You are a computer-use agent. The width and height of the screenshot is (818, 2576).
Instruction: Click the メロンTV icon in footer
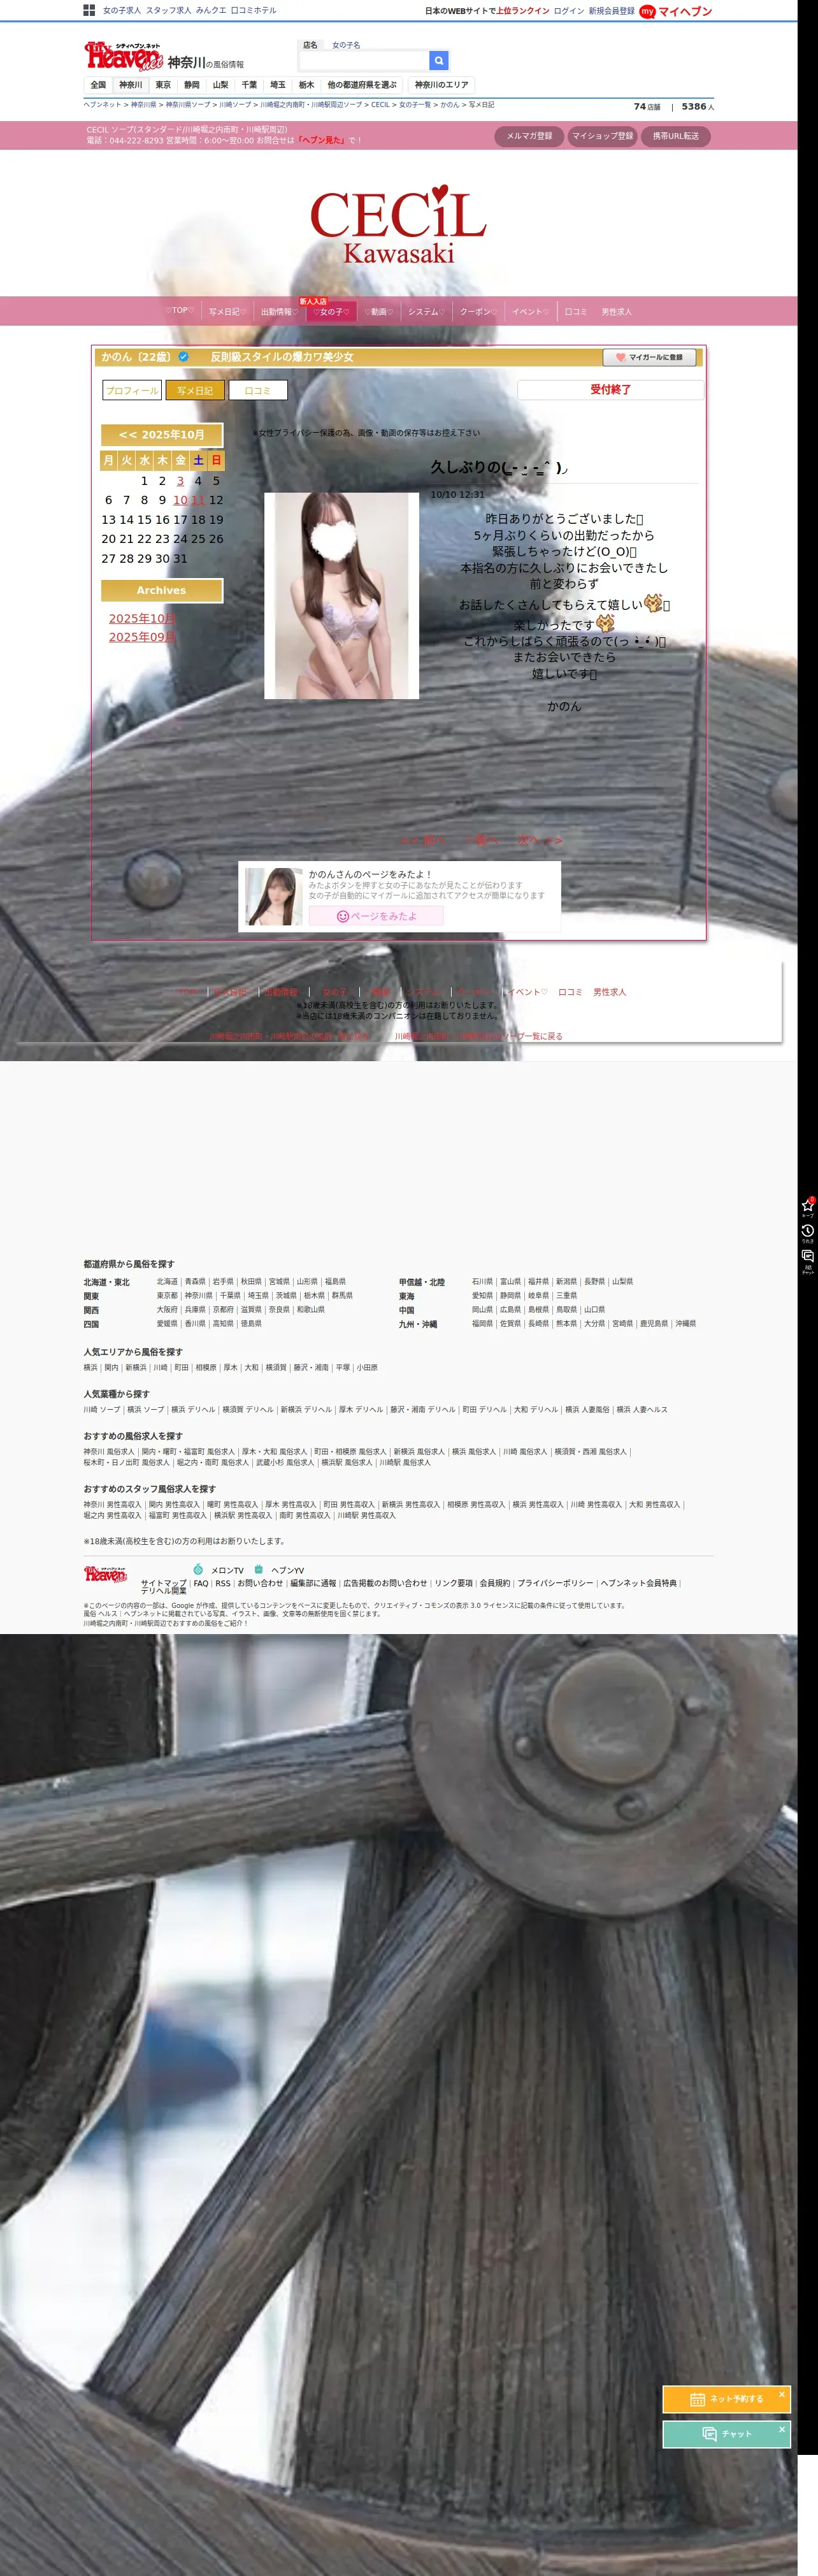[x=198, y=1569]
